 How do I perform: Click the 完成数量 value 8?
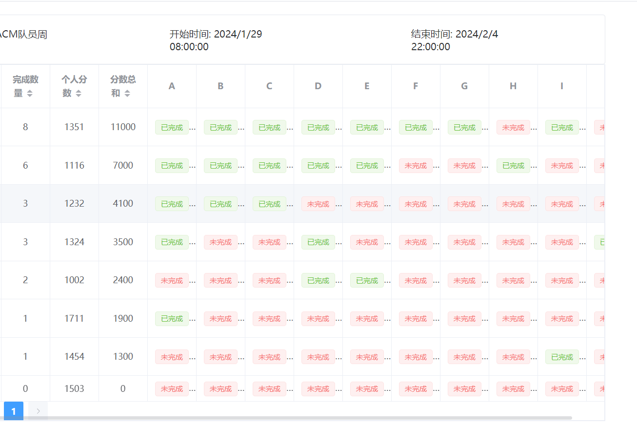pos(25,127)
